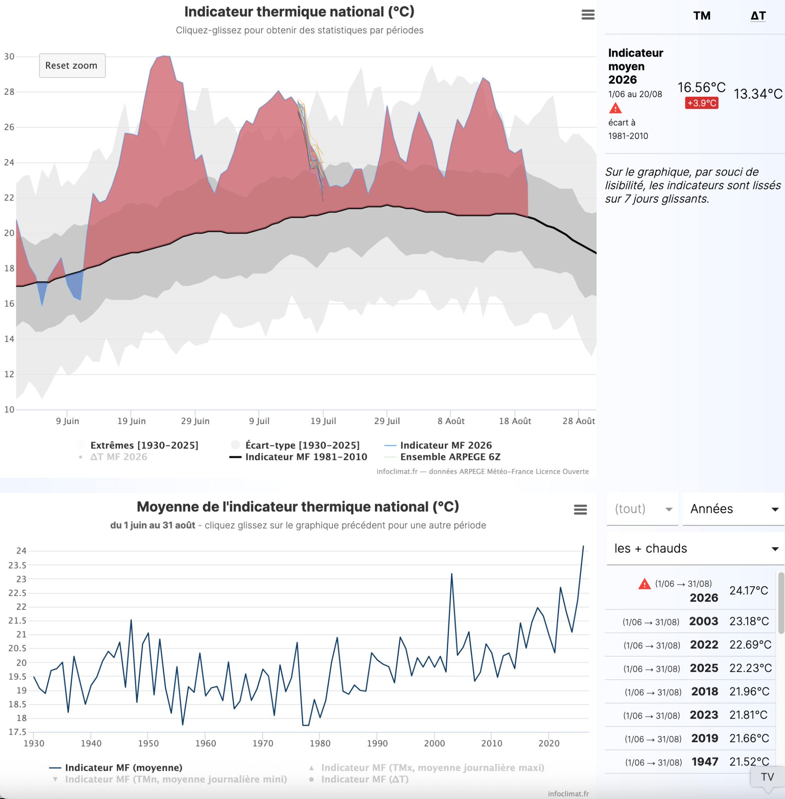Select the 2003 row in the ranking list
This screenshot has height=799, width=785.
690,621
